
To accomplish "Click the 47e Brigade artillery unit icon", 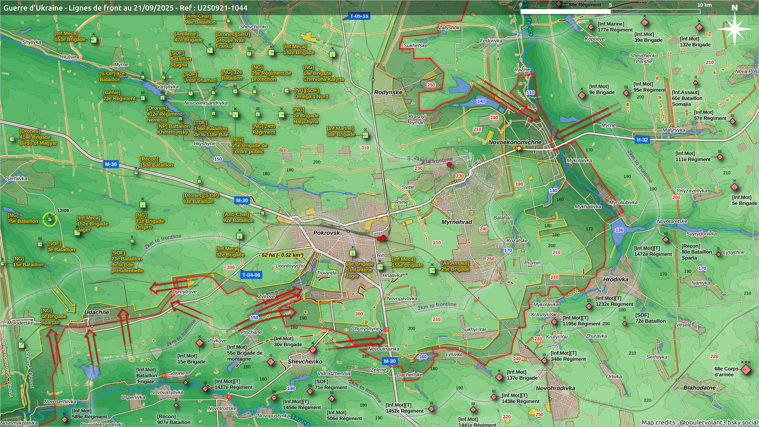I will [210, 50].
